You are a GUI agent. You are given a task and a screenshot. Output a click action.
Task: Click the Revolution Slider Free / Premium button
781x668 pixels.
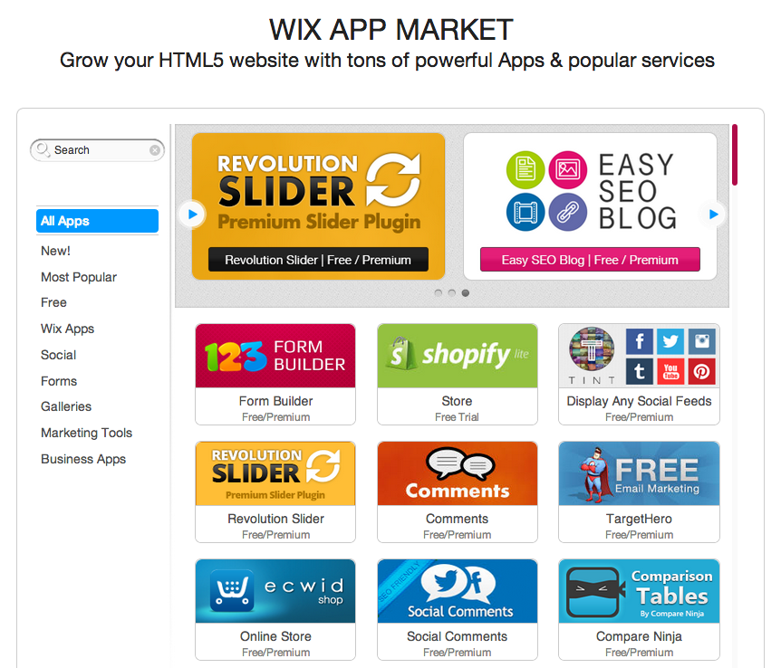tap(318, 260)
